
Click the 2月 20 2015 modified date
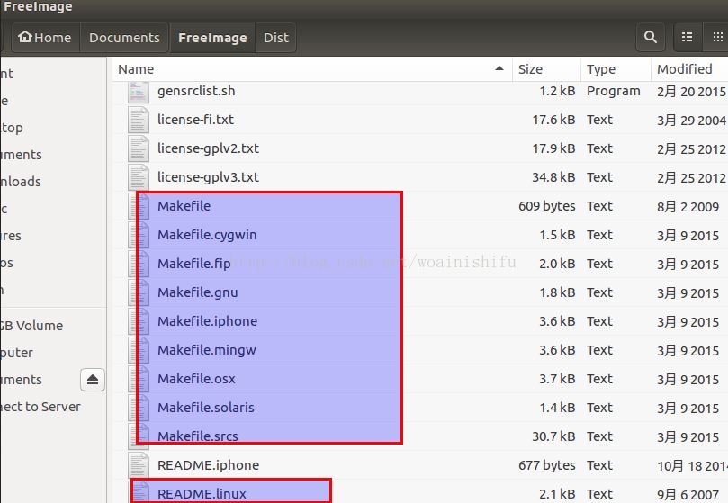click(x=691, y=92)
